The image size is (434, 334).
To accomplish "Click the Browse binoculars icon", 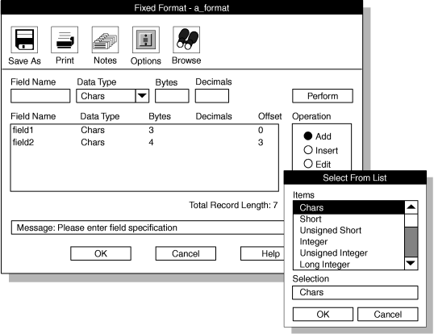I will (186, 40).
